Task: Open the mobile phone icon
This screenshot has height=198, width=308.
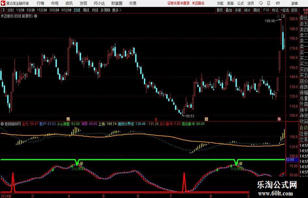Action: tap(269, 3)
